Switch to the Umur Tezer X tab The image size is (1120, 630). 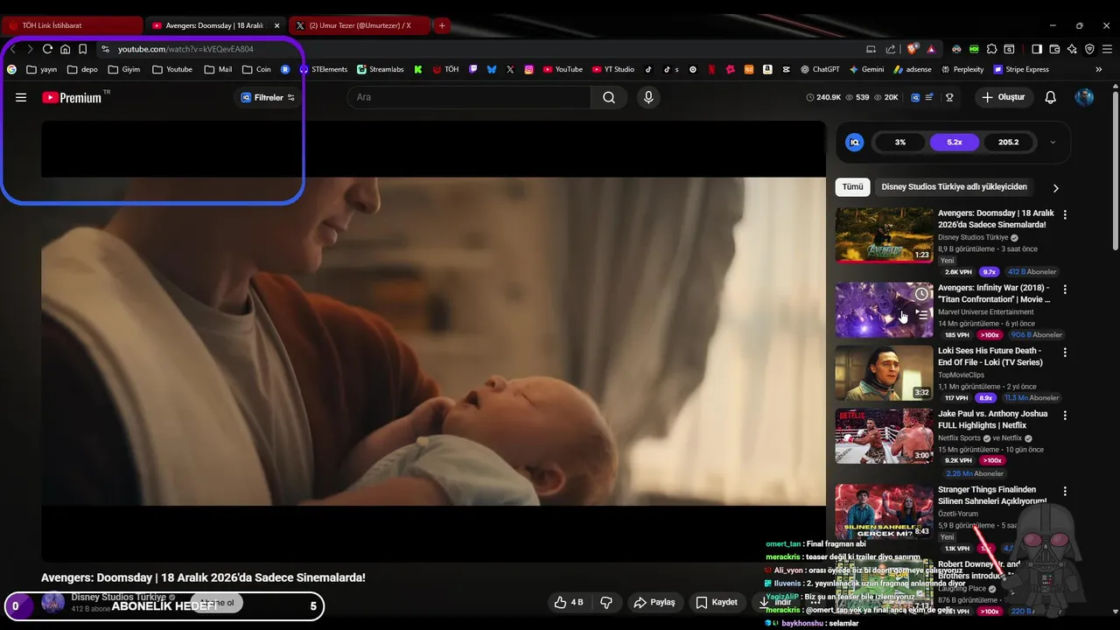(360, 25)
